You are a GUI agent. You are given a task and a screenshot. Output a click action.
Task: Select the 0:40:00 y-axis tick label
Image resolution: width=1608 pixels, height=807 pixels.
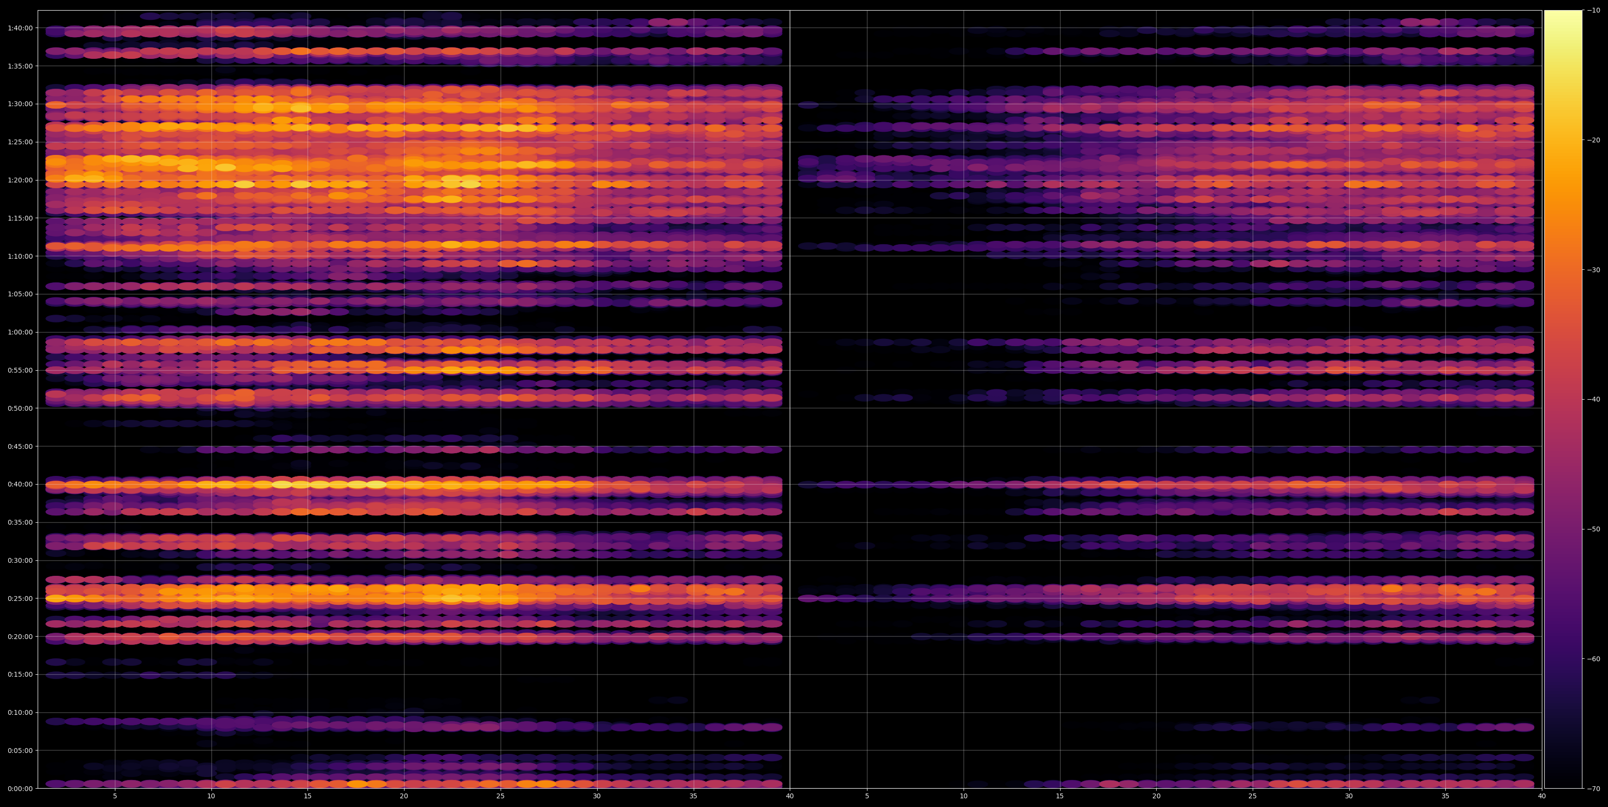point(20,484)
